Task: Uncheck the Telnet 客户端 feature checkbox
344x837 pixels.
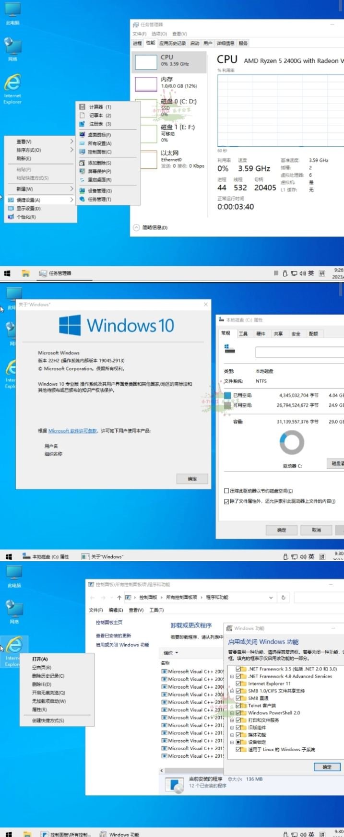Action: coord(238,706)
